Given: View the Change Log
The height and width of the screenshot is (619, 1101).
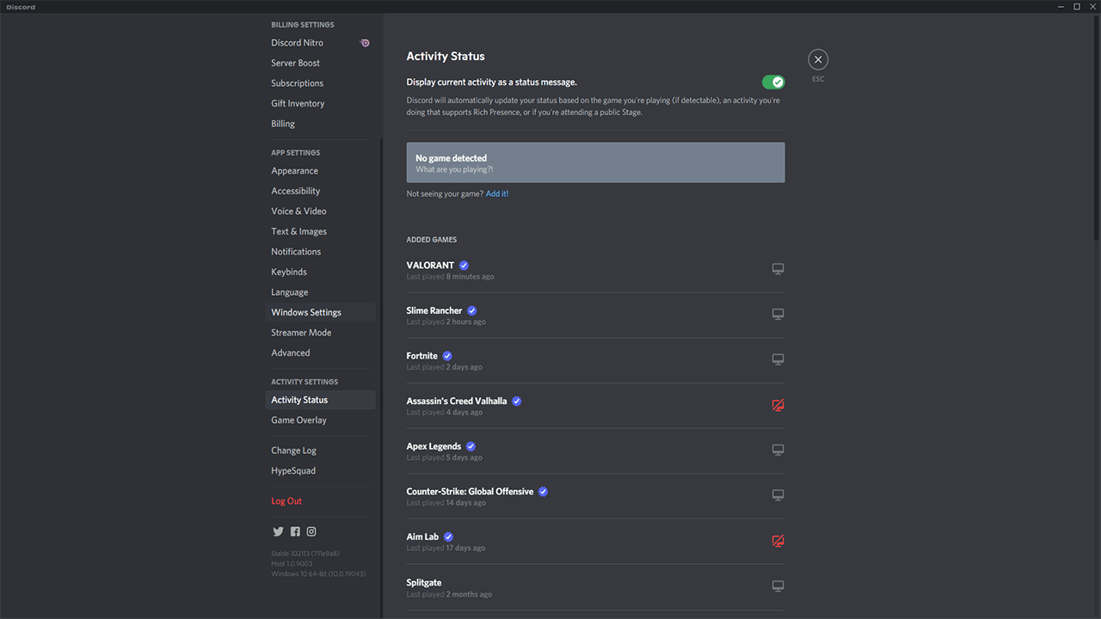Looking at the screenshot, I should [320, 450].
